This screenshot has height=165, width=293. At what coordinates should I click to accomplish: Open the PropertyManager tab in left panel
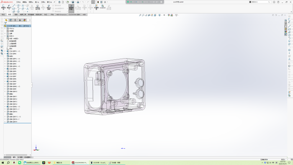pos(11,20)
